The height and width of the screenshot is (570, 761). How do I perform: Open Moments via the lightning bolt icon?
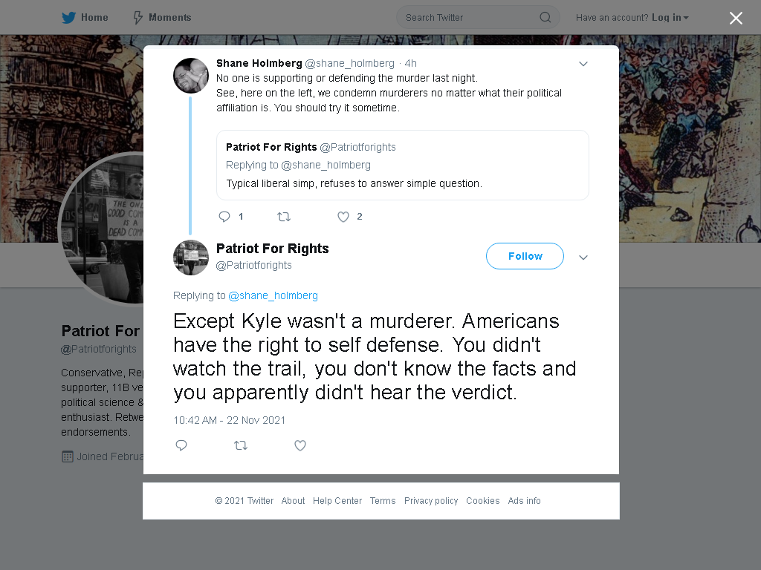137,18
